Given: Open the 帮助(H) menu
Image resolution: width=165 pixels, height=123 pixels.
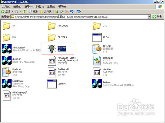Looking at the screenshot, I should [x=62, y=7].
